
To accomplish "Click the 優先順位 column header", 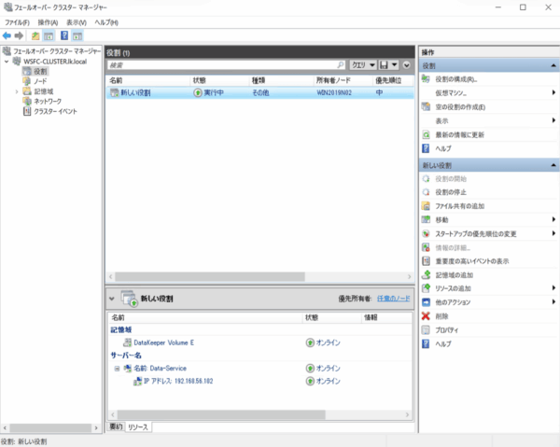I will (x=393, y=80).
